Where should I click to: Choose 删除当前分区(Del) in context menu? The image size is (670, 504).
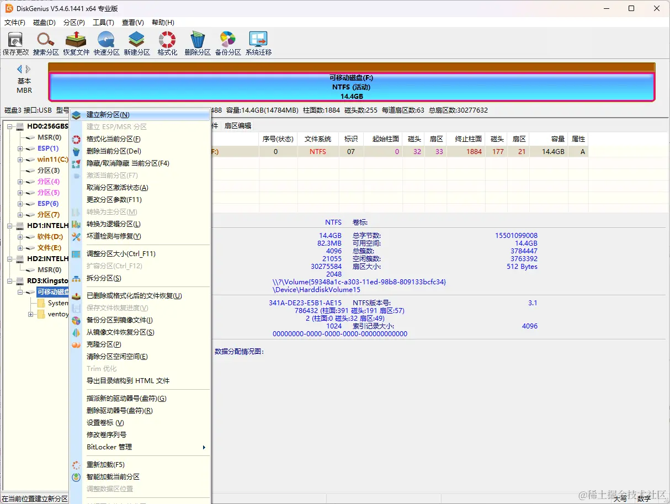pyautogui.click(x=140, y=151)
